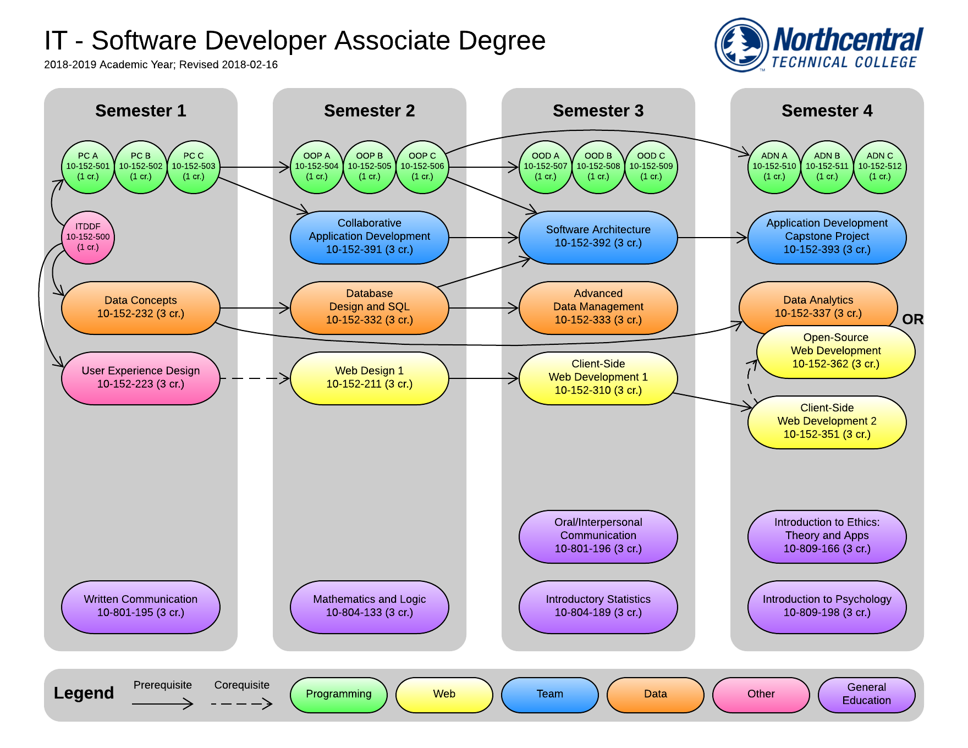968x748 pixels.
Task: Click the Programming legend swatch
Action: point(339,695)
